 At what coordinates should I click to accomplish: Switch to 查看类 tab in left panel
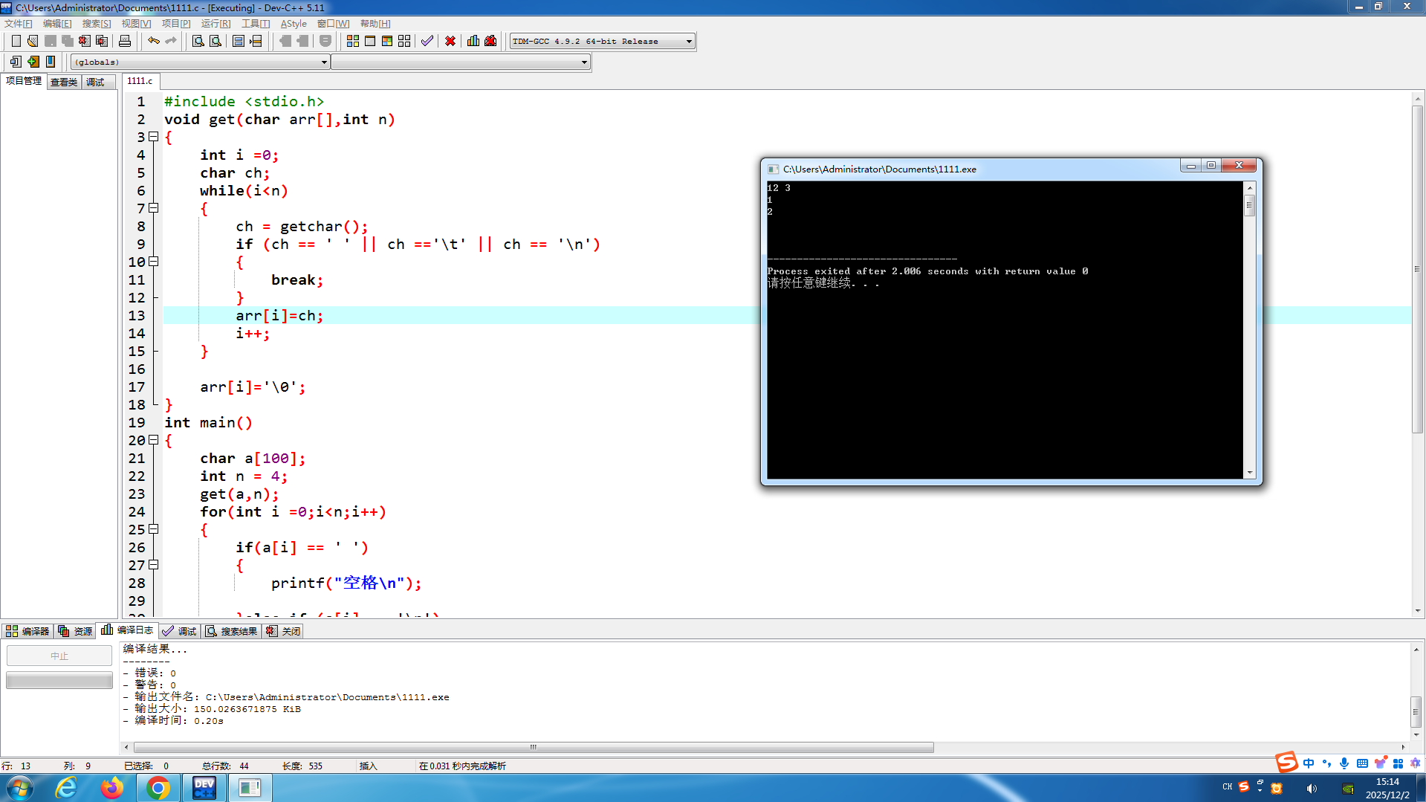click(x=64, y=82)
